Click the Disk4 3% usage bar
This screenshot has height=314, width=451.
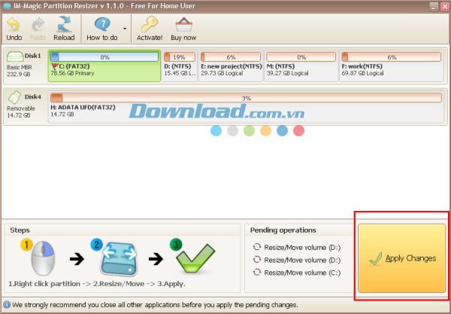(x=247, y=98)
